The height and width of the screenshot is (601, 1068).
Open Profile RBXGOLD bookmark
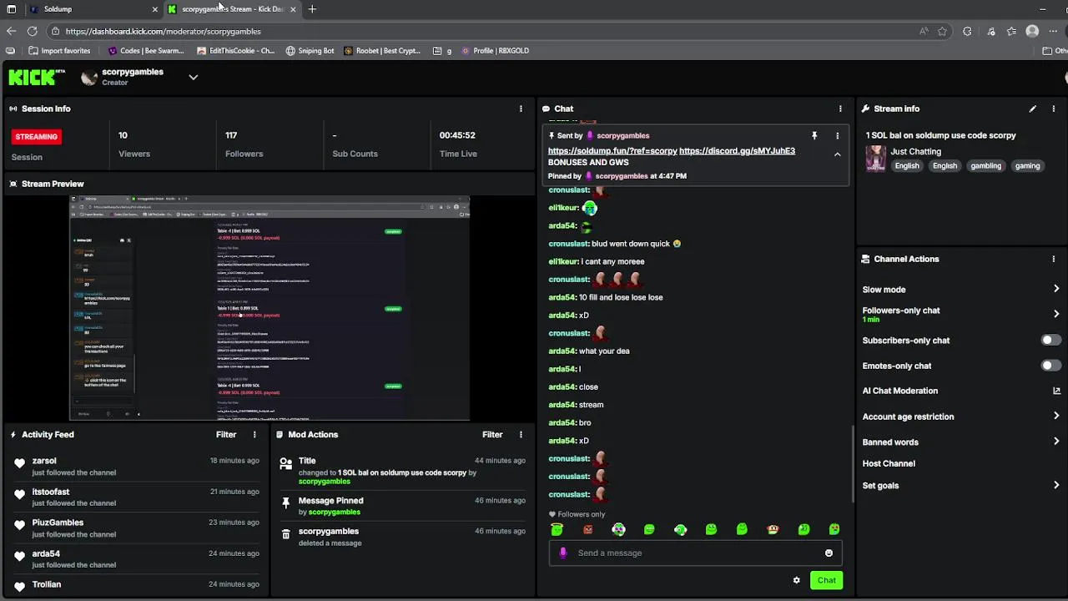(495, 50)
